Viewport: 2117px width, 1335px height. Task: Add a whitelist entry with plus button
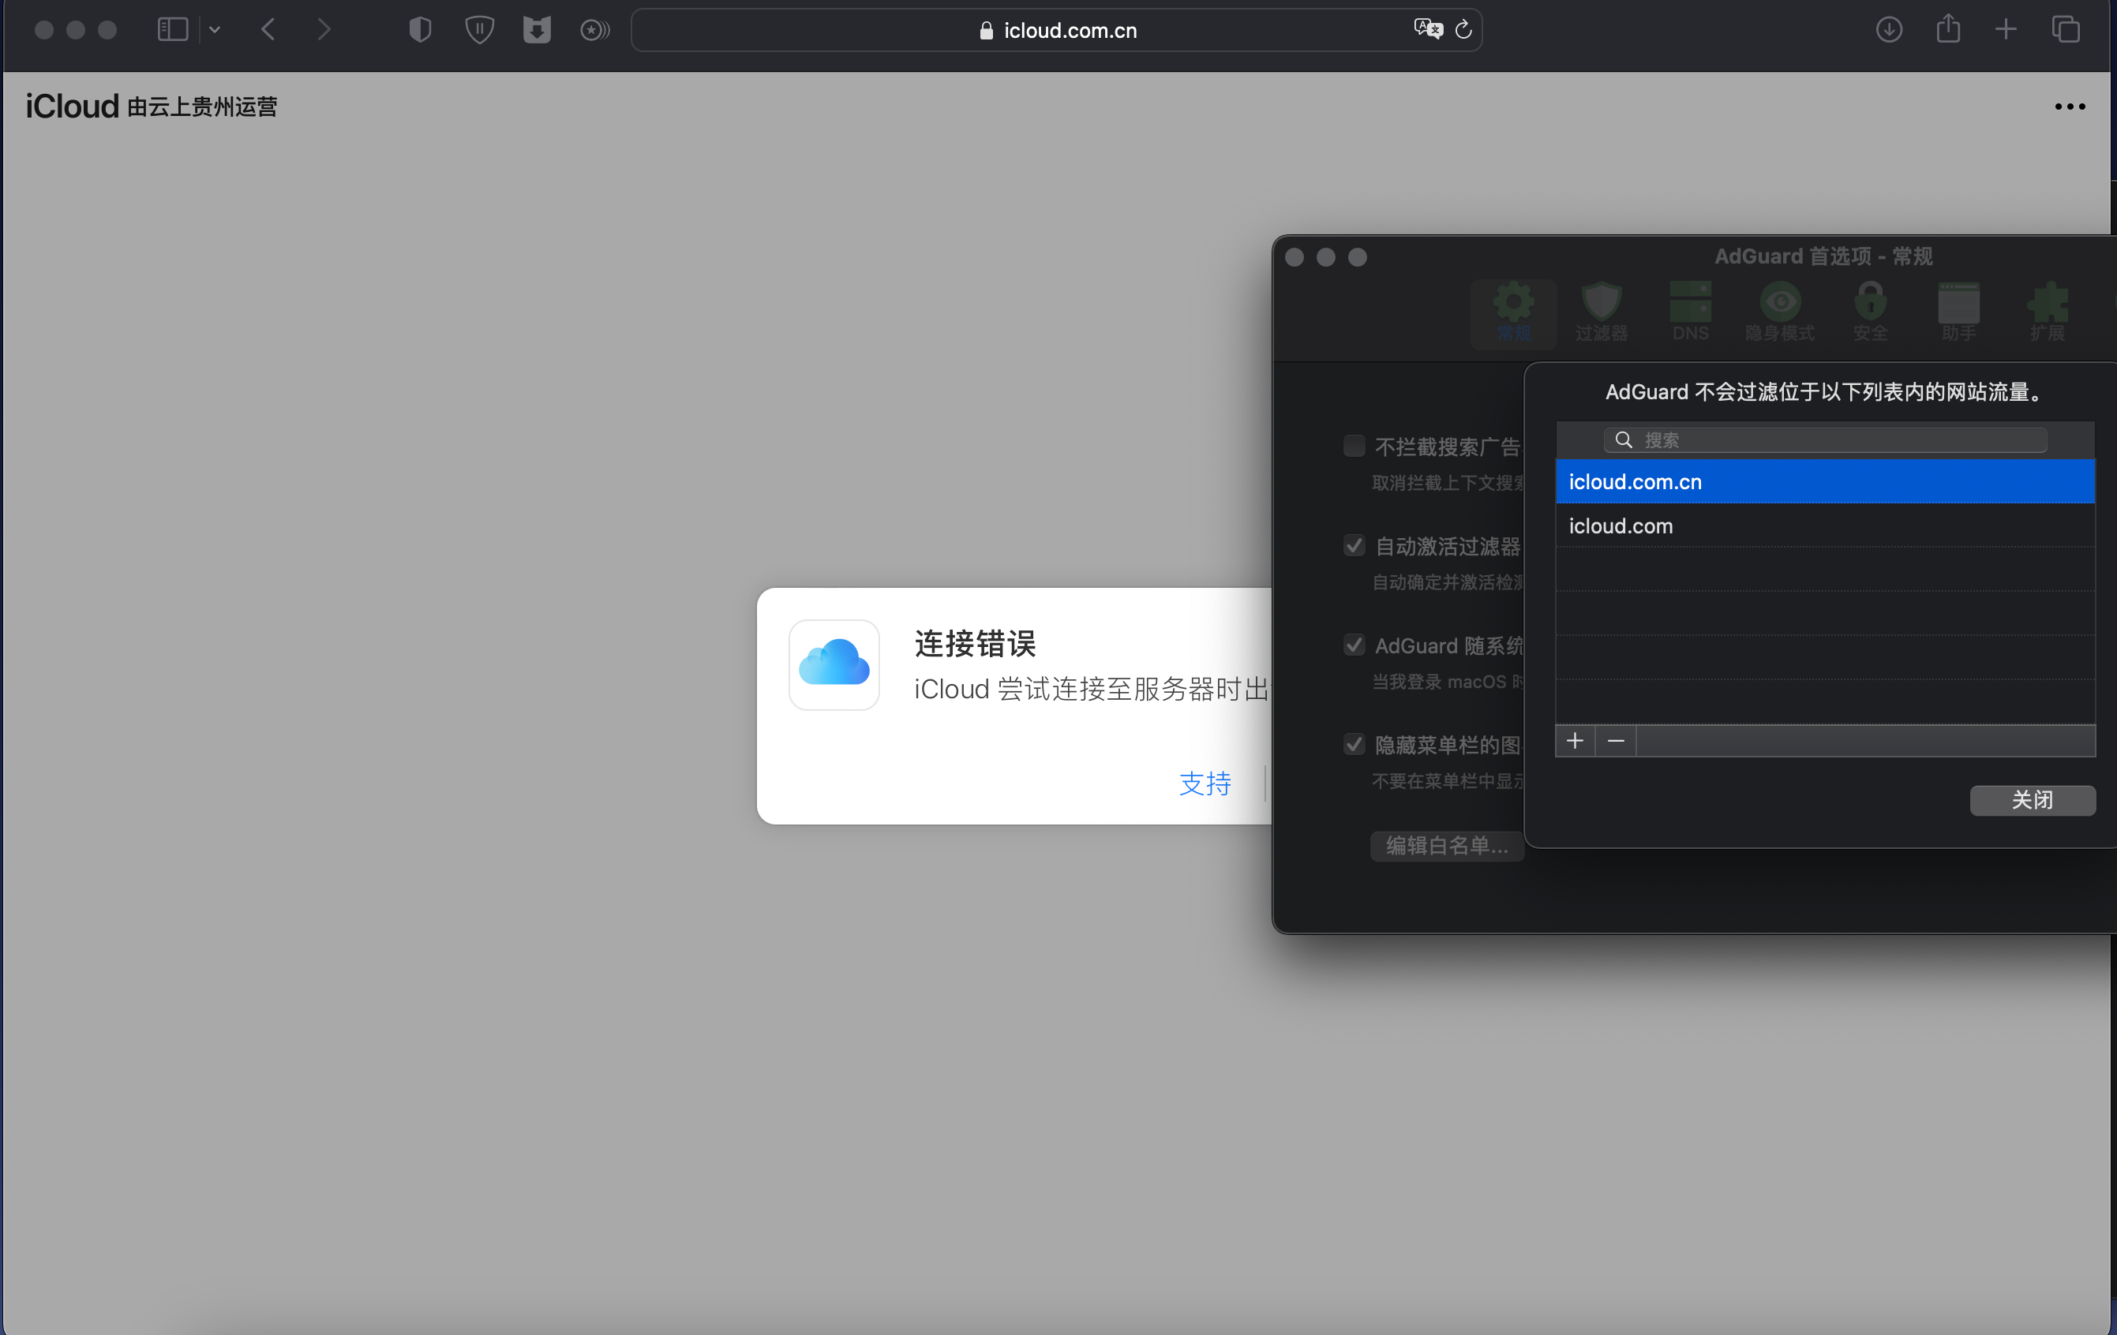click(1575, 741)
